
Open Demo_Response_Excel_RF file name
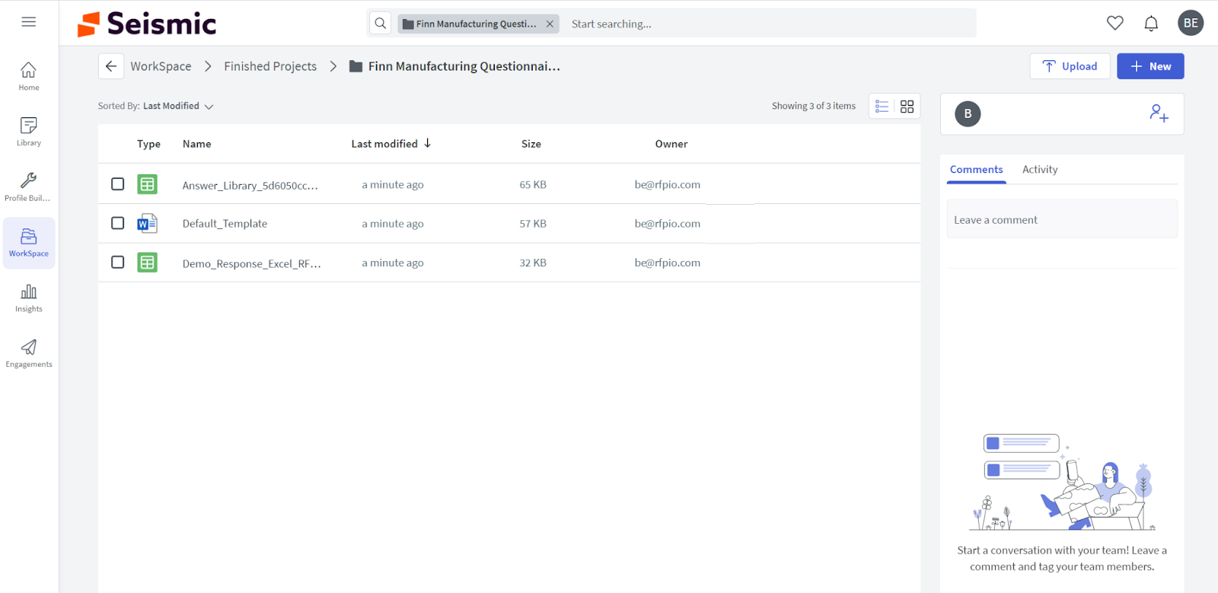(252, 263)
